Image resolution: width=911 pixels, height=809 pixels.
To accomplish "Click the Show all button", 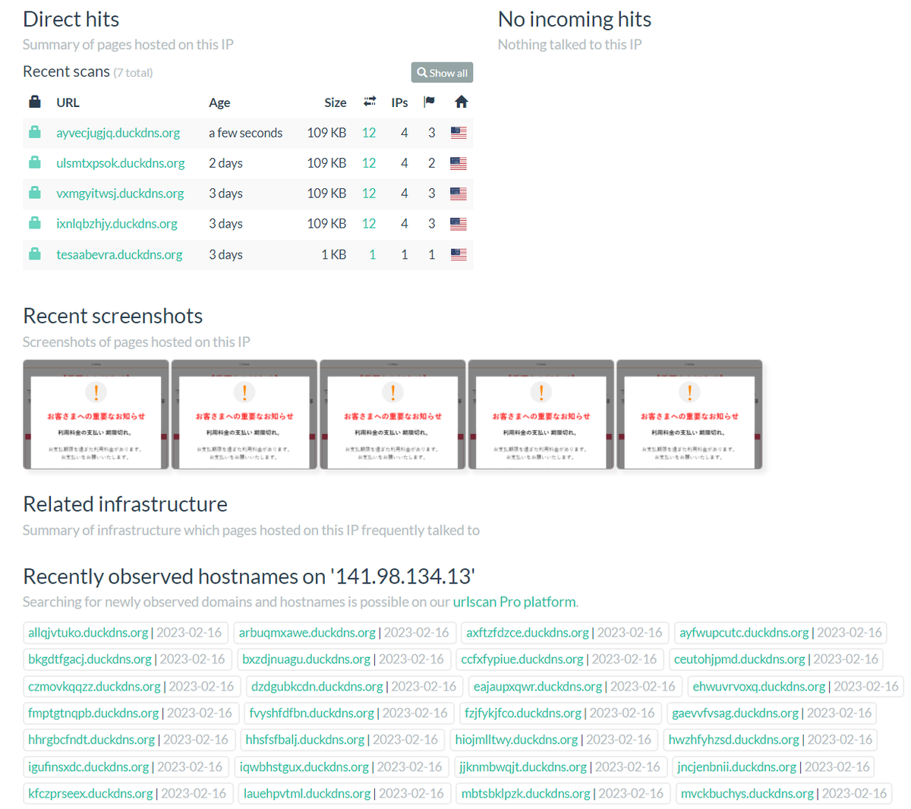I will tap(442, 73).
